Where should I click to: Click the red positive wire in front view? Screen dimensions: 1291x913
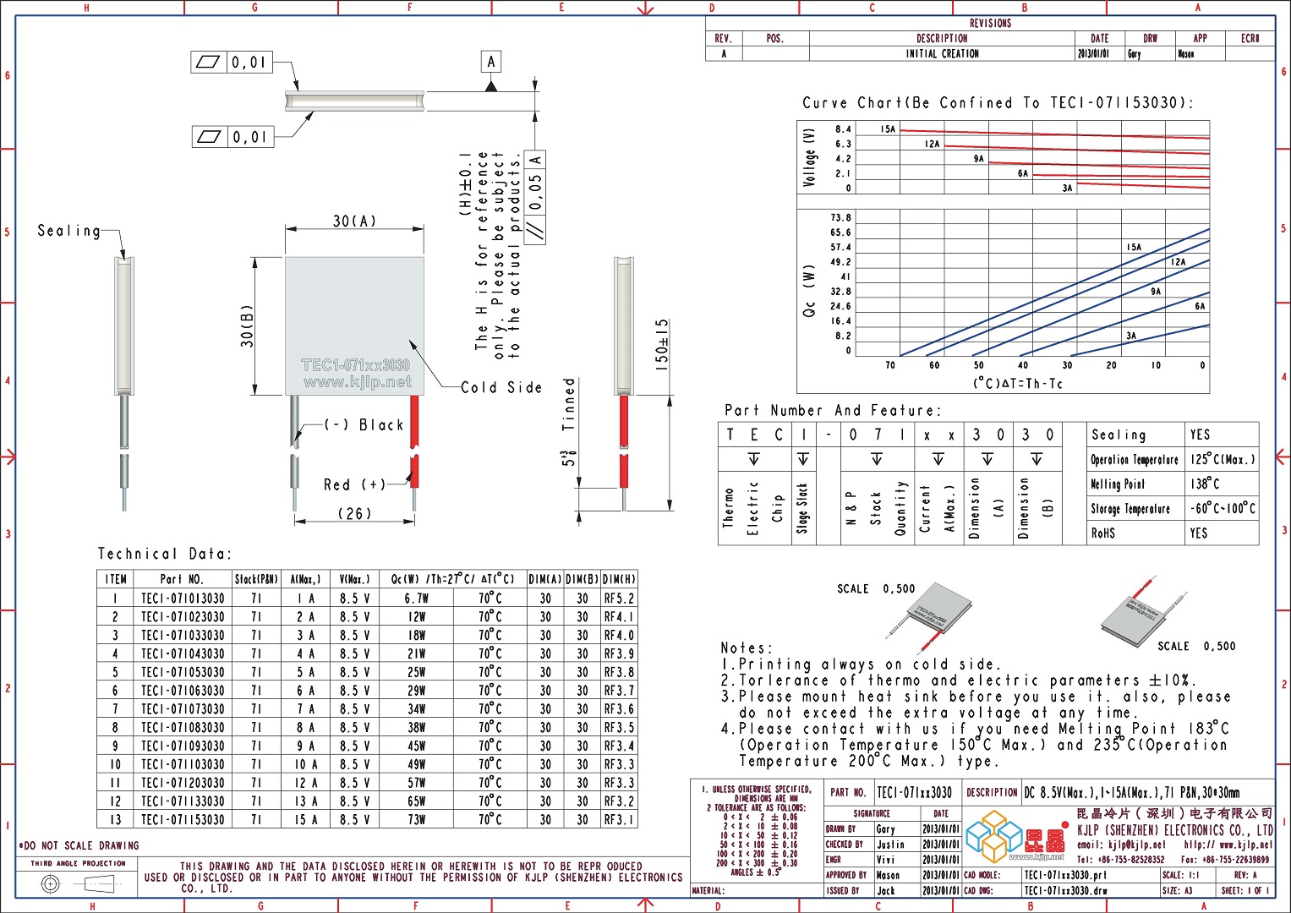tap(414, 441)
